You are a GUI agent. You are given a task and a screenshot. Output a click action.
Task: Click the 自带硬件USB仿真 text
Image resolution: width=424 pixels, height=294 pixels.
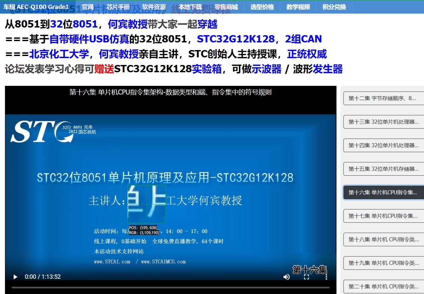[x=89, y=39]
